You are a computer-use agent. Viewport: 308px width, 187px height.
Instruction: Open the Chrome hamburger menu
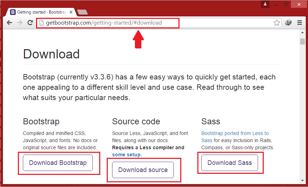(299, 23)
